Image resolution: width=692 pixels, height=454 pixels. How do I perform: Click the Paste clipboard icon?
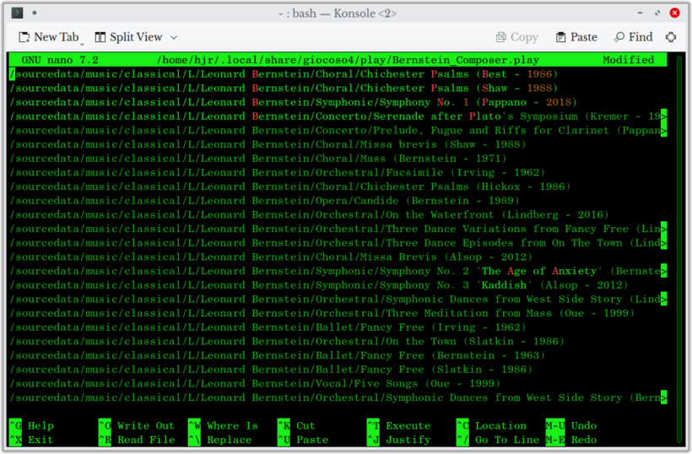[x=560, y=37]
